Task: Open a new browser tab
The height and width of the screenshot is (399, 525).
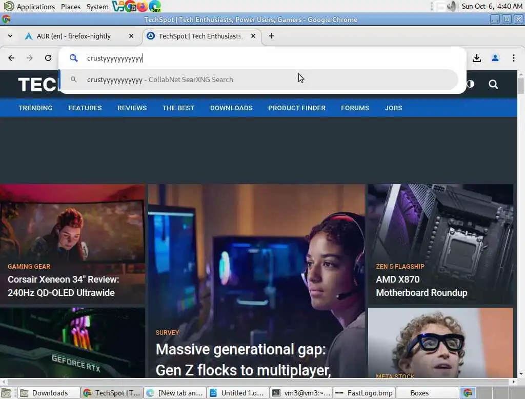Action: [272, 36]
